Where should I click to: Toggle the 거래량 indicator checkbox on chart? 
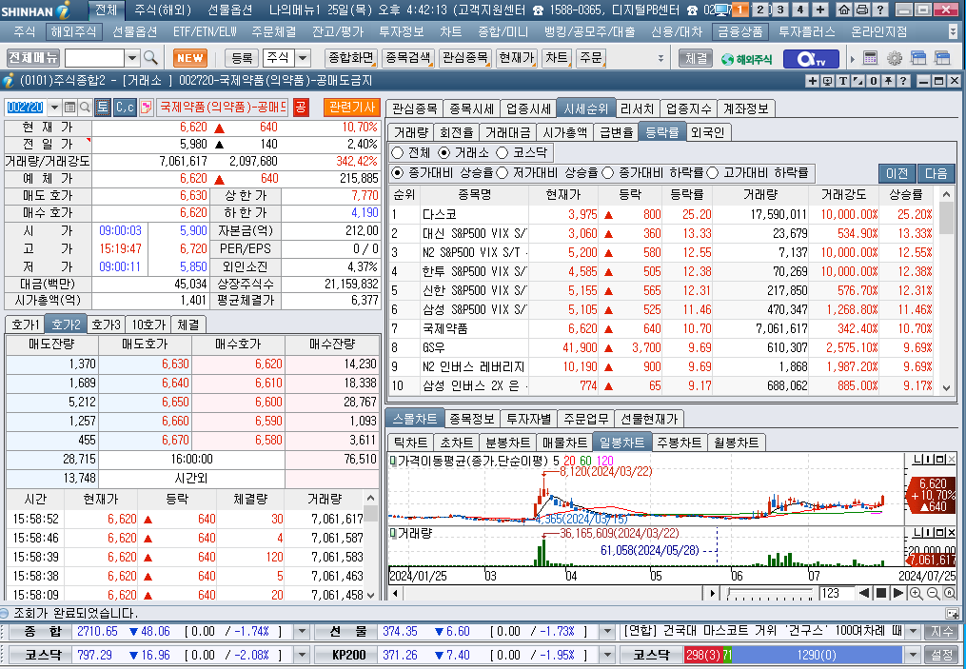point(393,533)
